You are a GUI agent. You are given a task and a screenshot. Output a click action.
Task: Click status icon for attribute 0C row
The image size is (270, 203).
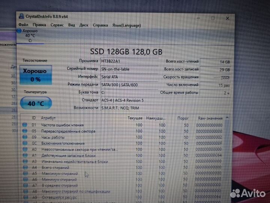[25, 143]
